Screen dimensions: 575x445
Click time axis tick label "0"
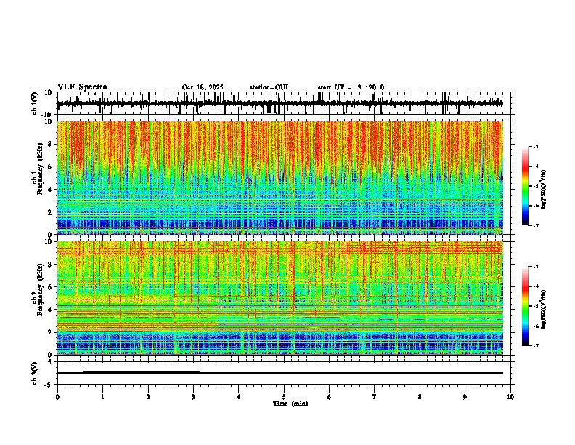[57, 397]
